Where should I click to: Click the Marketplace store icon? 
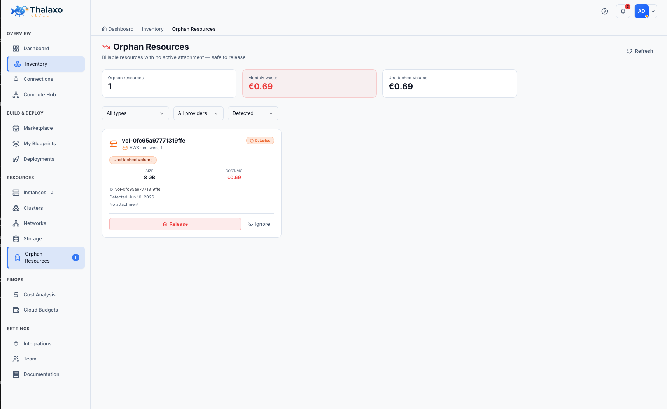(x=16, y=128)
